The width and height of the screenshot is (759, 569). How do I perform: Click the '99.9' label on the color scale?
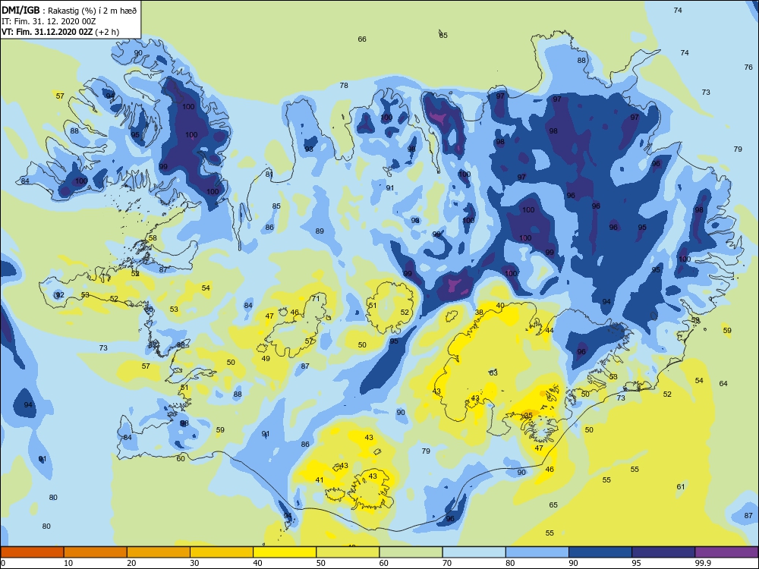[702, 563]
